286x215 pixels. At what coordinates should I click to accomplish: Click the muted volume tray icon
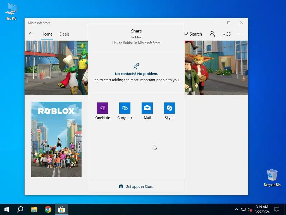pyautogui.click(x=250, y=209)
